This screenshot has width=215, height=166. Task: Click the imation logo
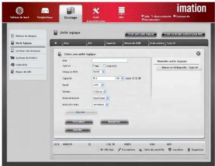191,8
